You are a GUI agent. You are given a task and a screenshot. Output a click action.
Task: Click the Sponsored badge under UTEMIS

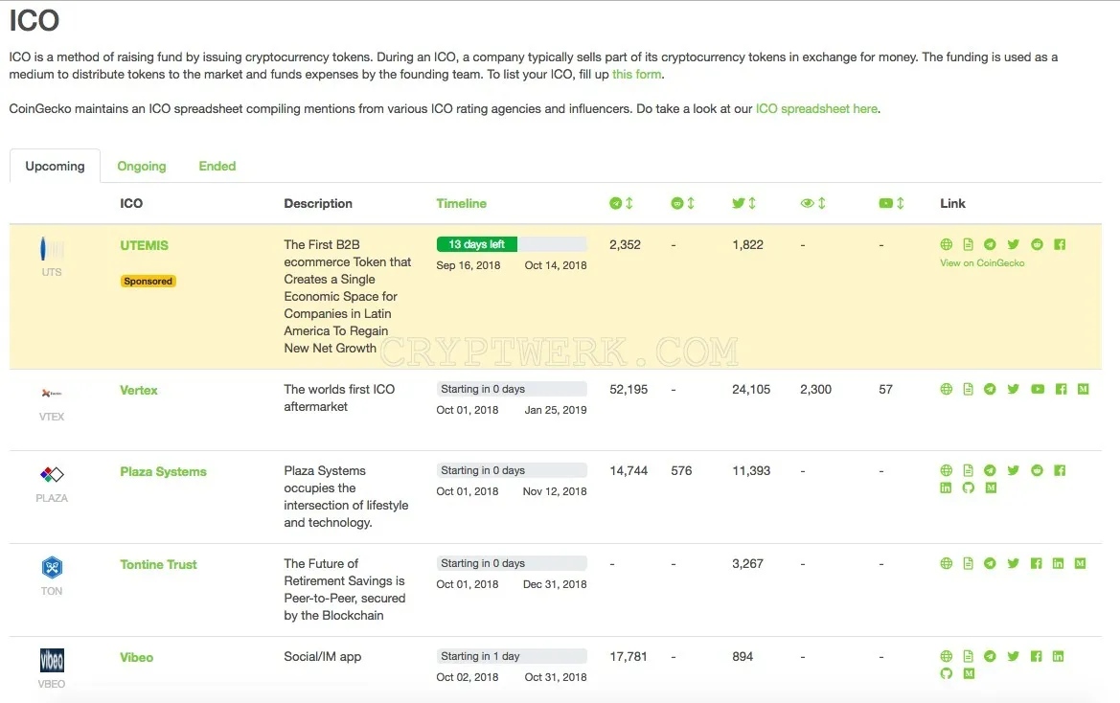coord(148,282)
